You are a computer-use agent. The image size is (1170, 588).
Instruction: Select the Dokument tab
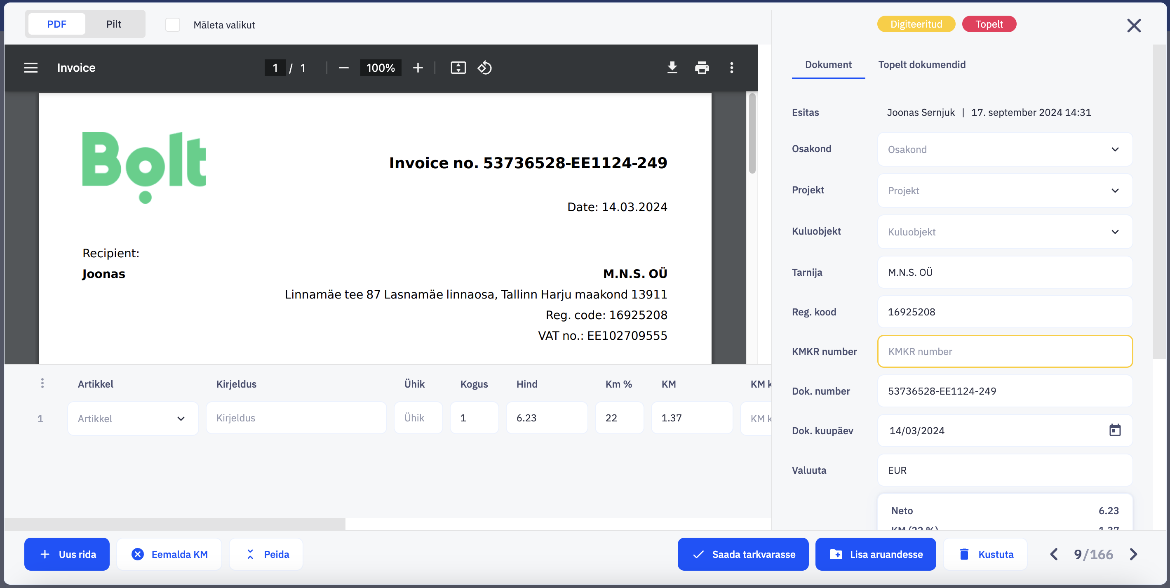coord(828,64)
